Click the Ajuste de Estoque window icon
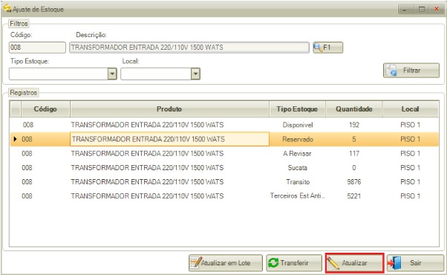Image resolution: width=447 pixels, height=275 pixels. 7,8
